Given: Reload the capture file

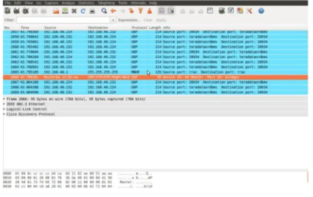Looking at the screenshot, I should (83, 11).
